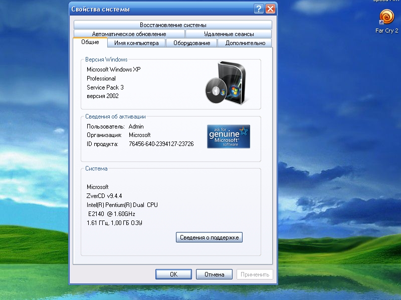The image size is (401, 300).
Task: Click the Intel(R) Pentium(R) Dual CPU line
Action: [122, 205]
